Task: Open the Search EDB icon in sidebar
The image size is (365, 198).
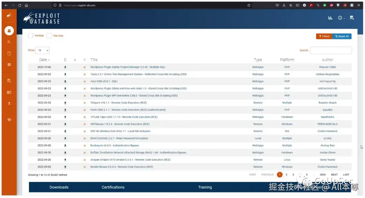Action: 9,81
